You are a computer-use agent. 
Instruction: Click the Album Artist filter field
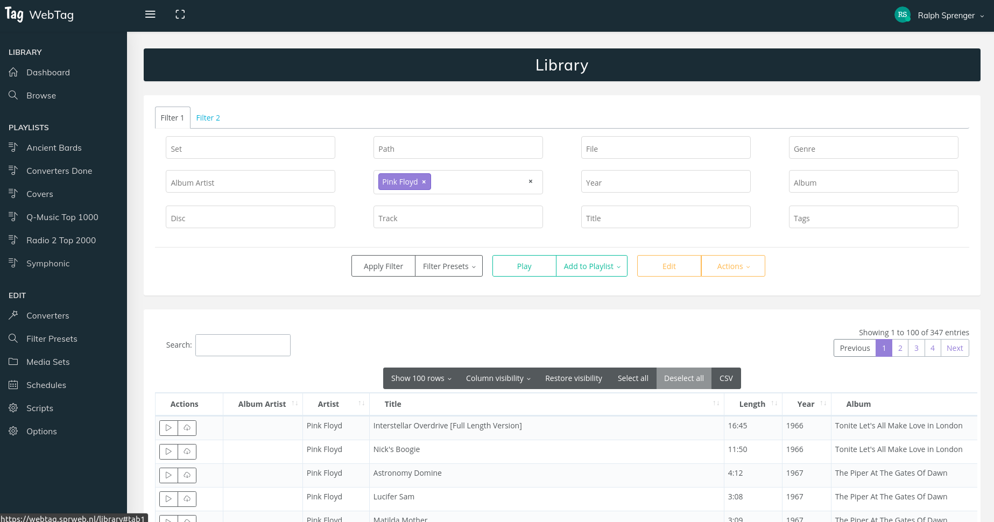coord(250,181)
